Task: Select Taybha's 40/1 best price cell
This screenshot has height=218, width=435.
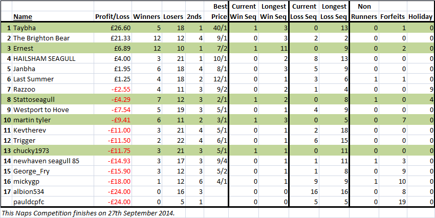Action: (215, 28)
